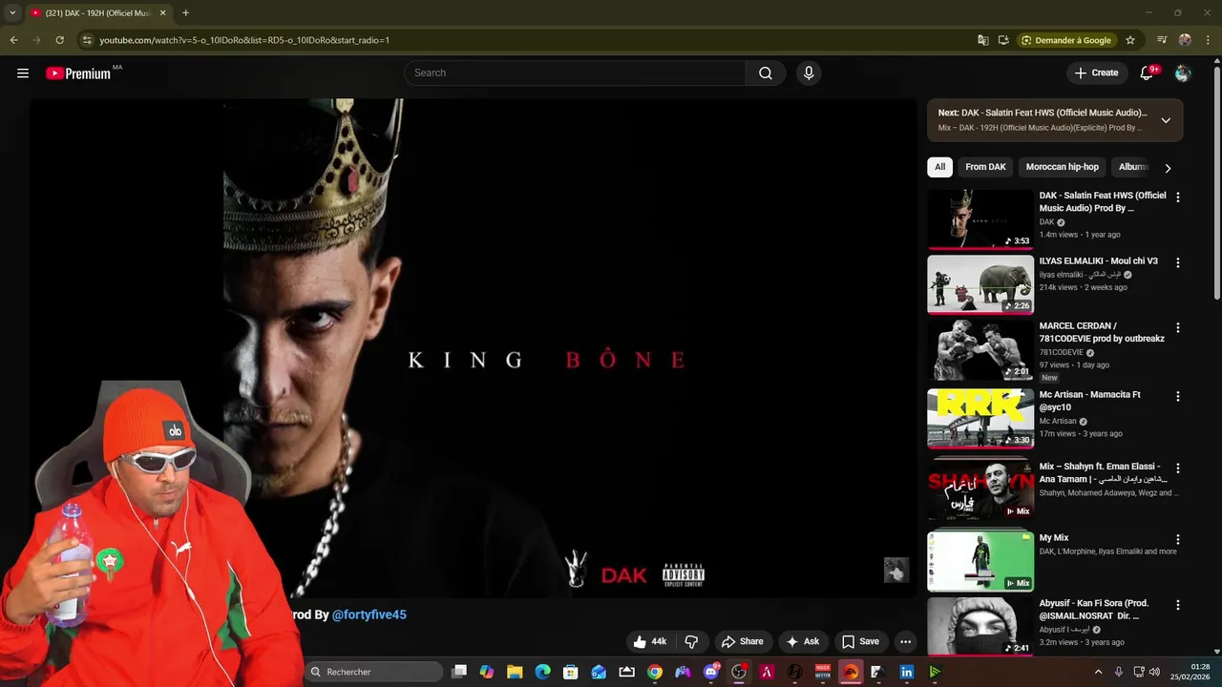
Task: Open Discord from taskbar
Action: click(x=711, y=672)
